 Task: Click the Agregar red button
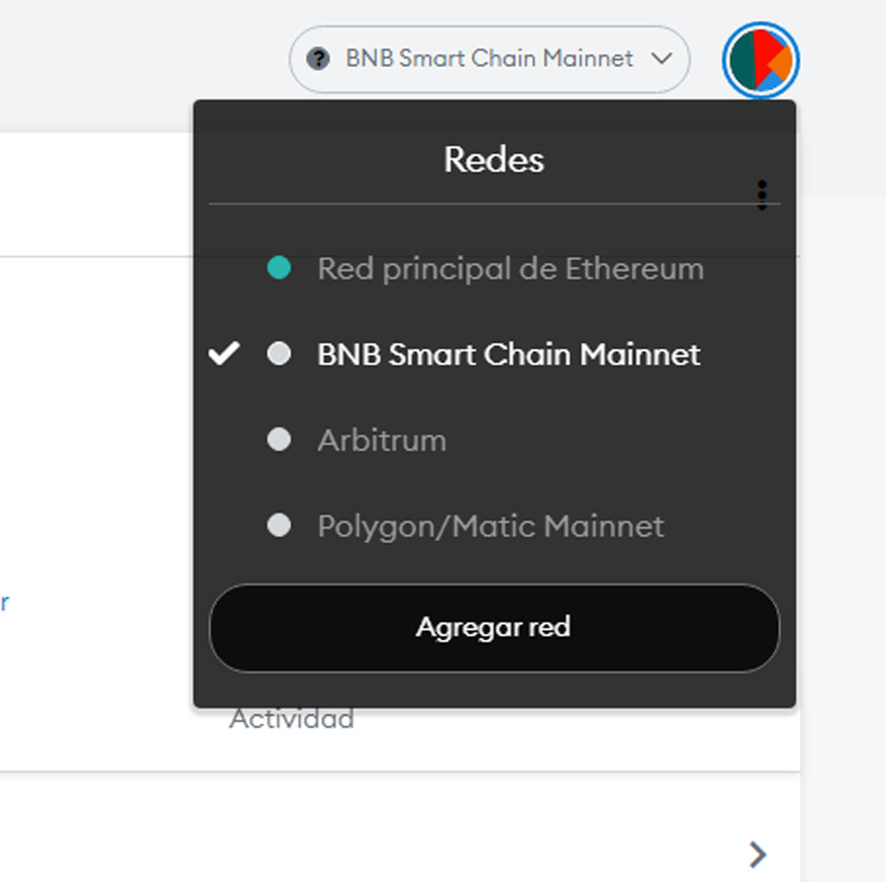tap(494, 628)
